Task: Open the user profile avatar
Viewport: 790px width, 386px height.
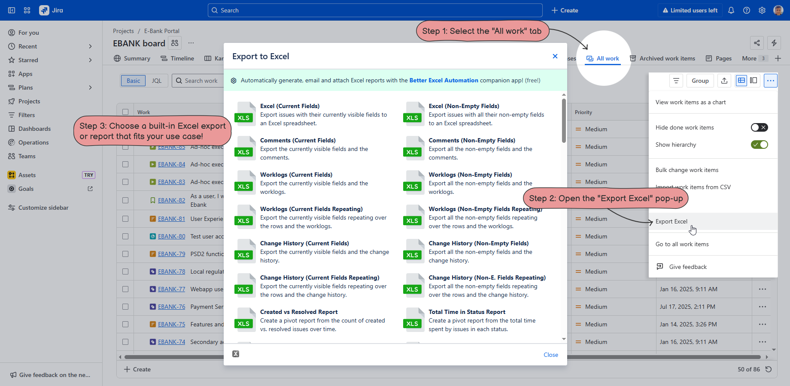Action: tap(778, 10)
